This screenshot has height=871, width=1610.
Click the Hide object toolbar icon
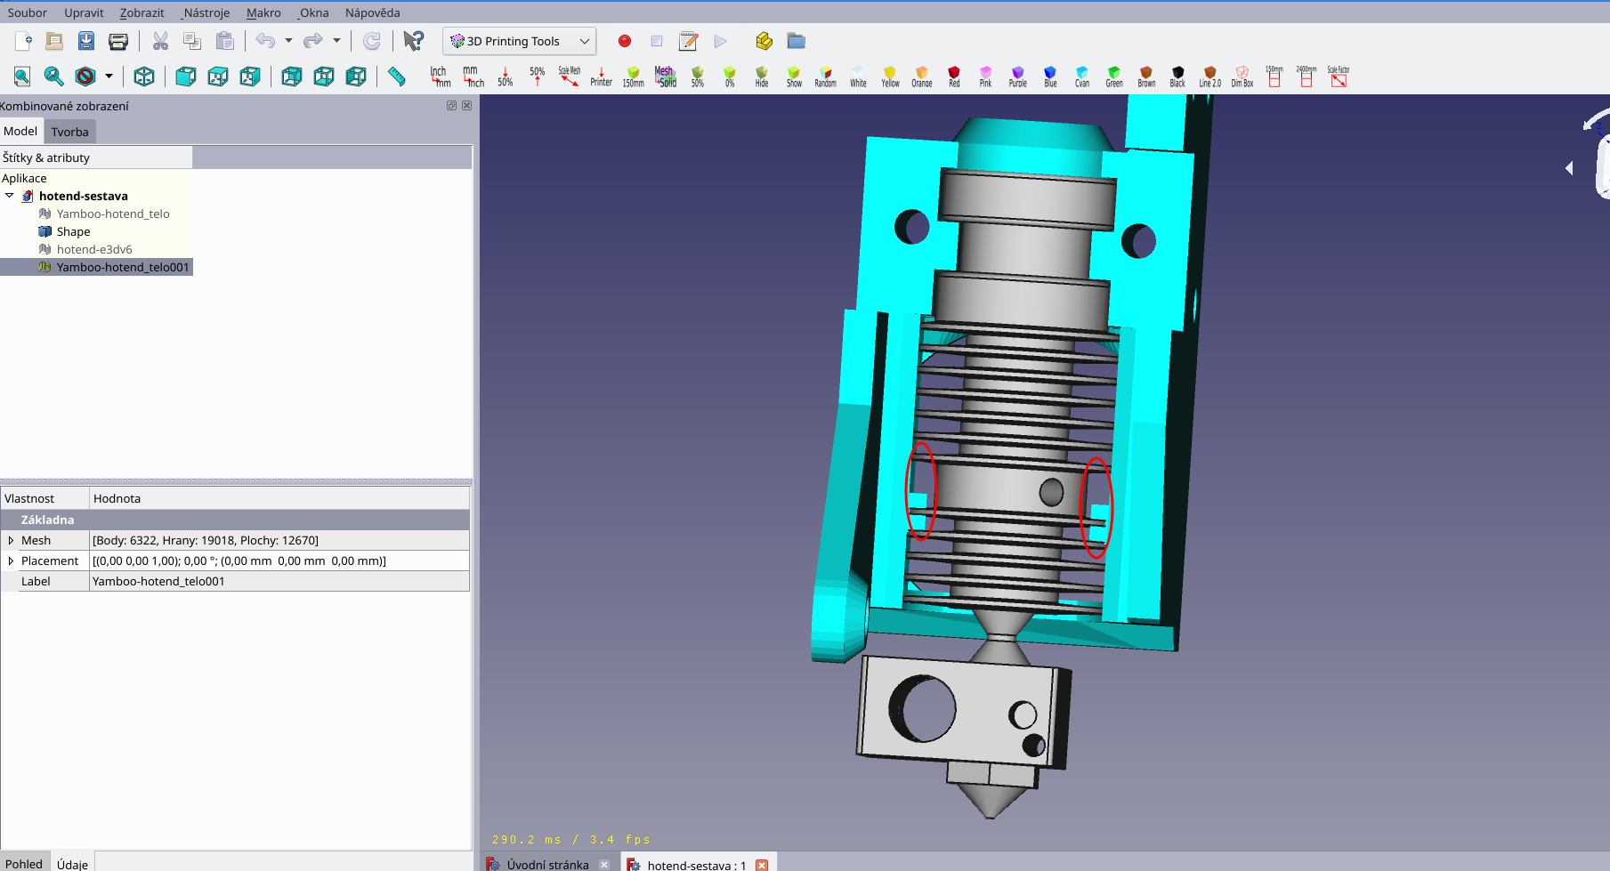tap(762, 77)
